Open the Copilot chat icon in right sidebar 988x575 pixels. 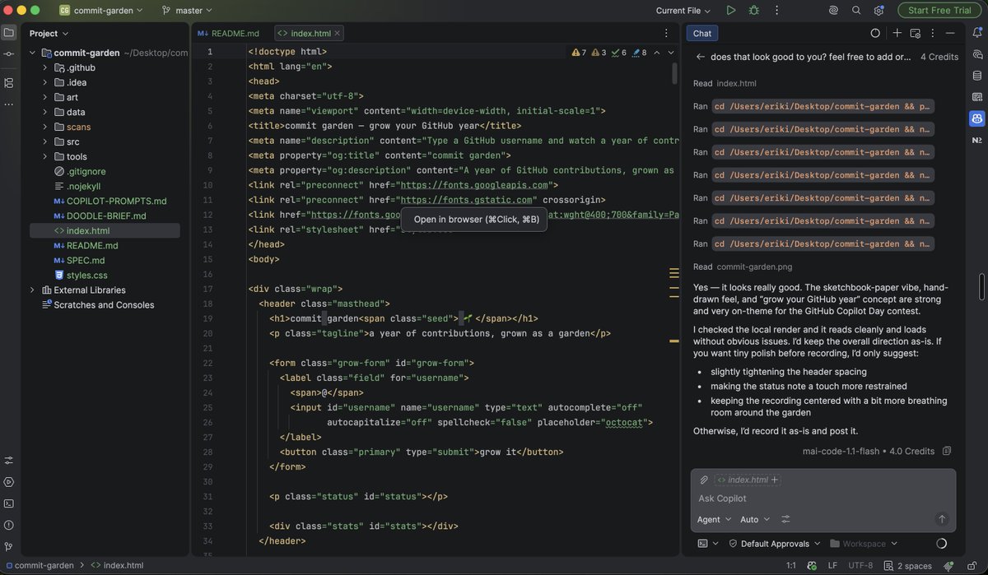point(977,54)
